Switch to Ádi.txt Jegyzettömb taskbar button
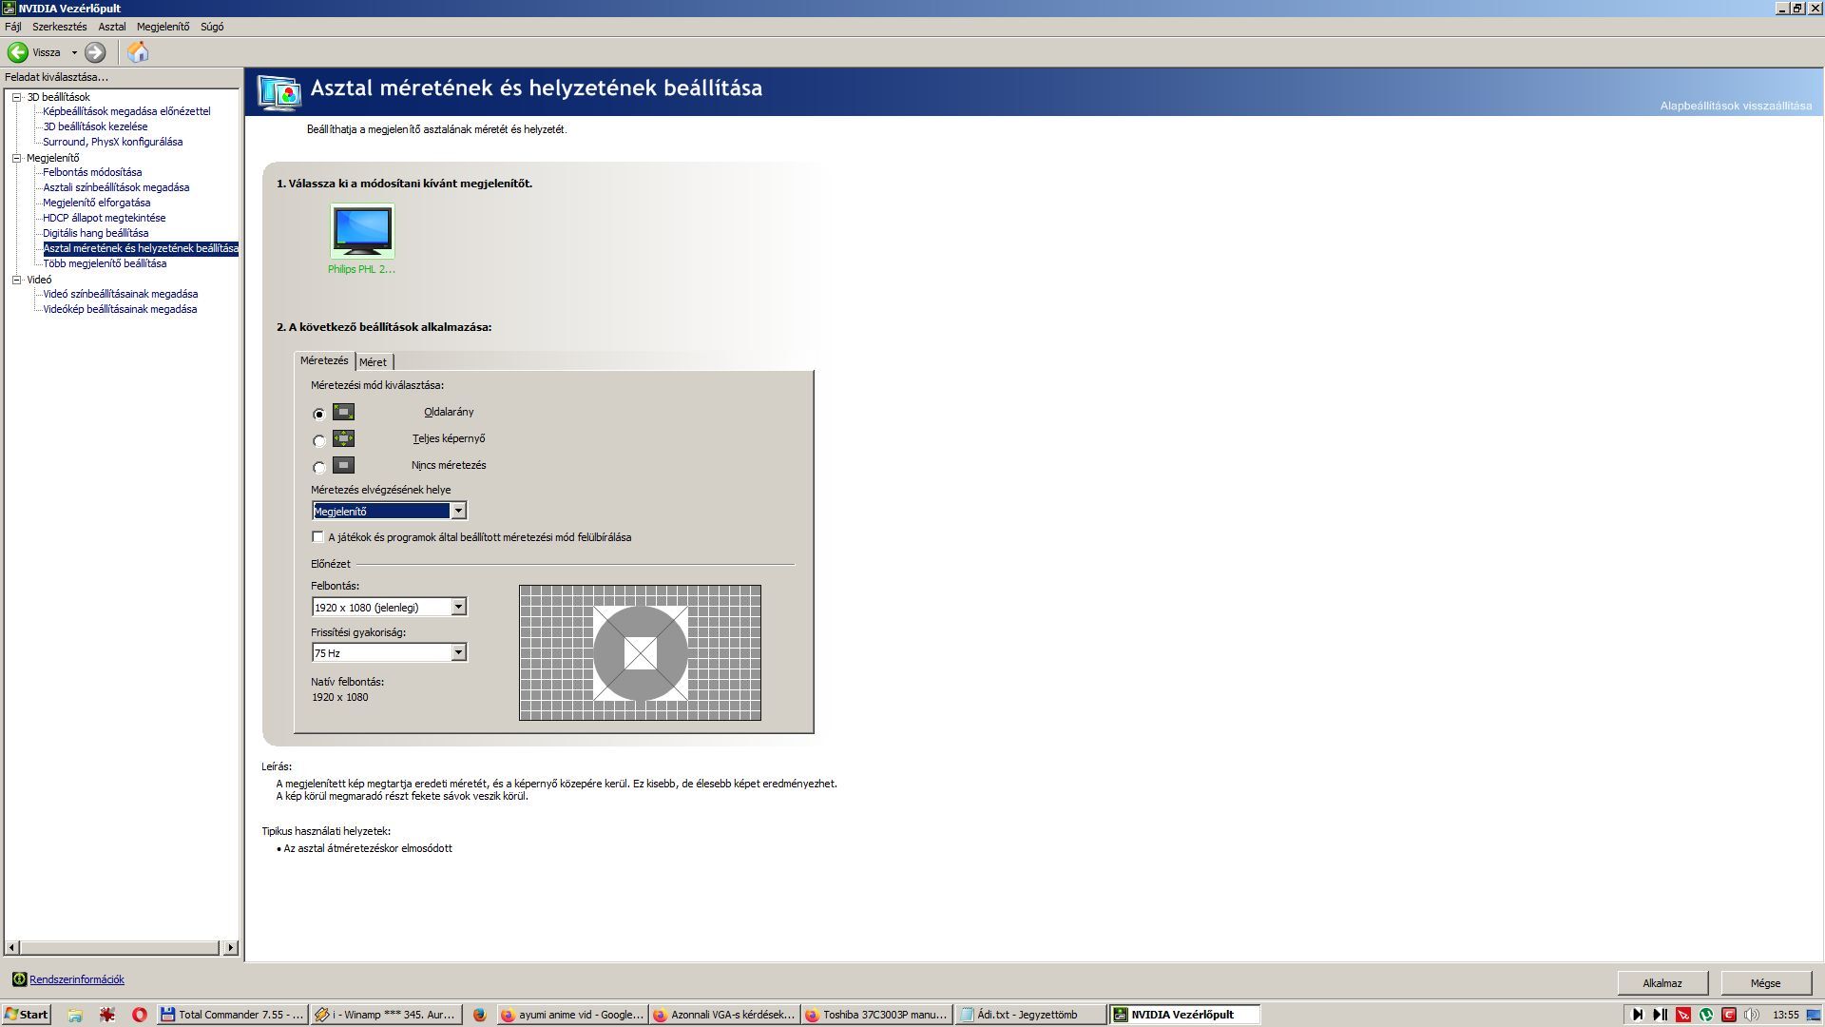1825x1027 pixels. (x=1030, y=1015)
